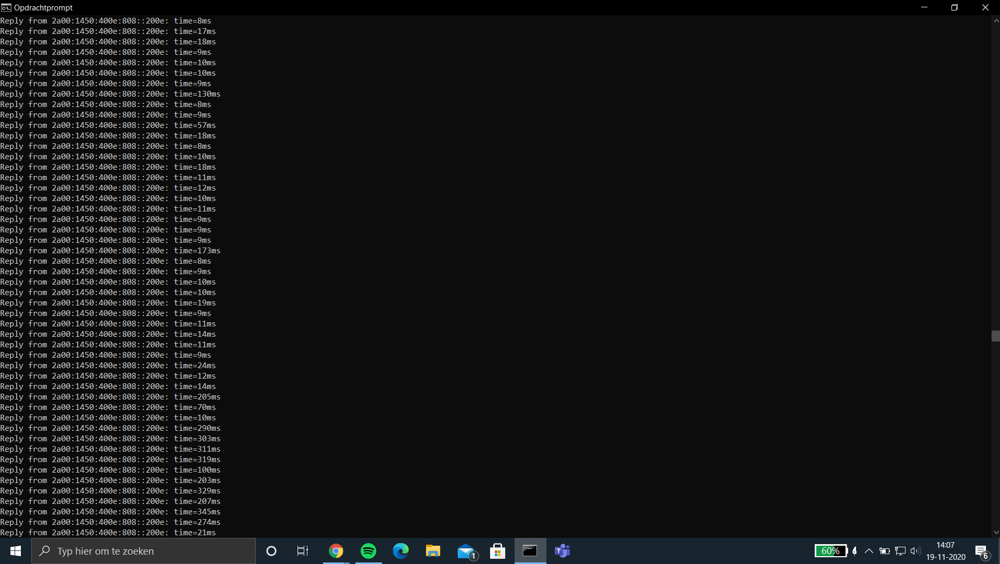
Task: Open the battery charging status icon
Action: click(x=885, y=551)
